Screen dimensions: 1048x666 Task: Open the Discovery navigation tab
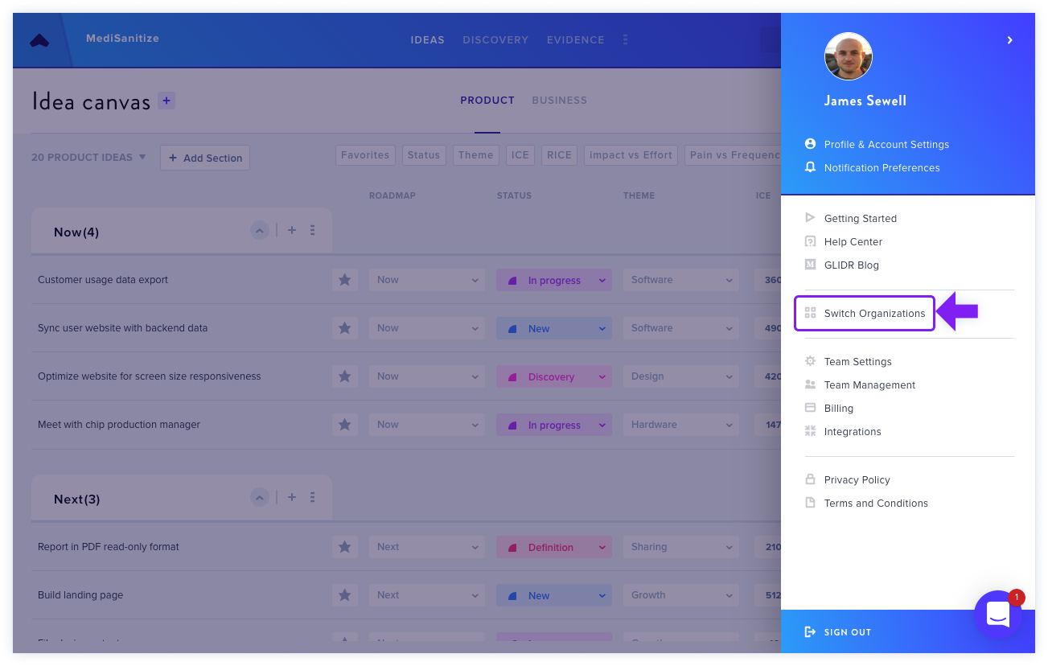click(495, 39)
